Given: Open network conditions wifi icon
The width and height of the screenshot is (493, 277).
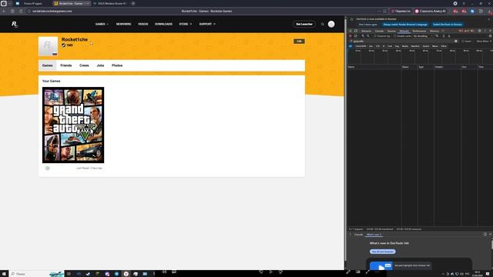Looking at the screenshot, I should click(x=437, y=36).
